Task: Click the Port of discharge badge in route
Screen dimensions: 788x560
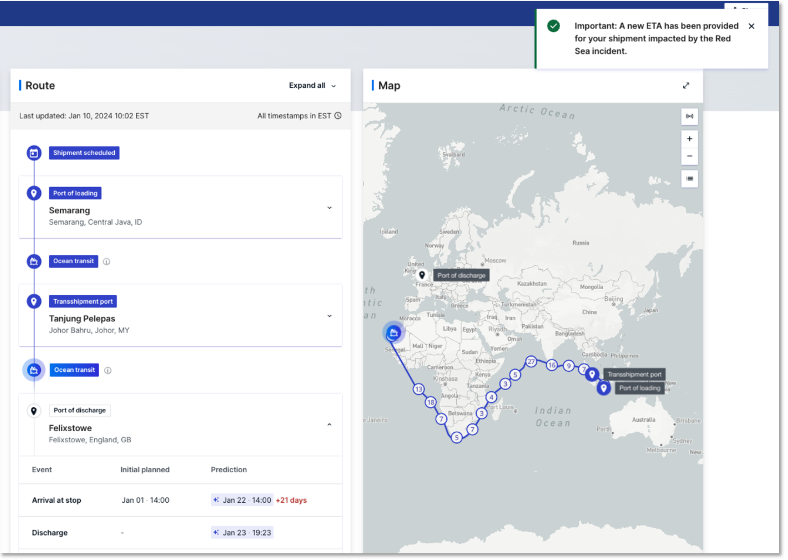Action: [x=80, y=411]
